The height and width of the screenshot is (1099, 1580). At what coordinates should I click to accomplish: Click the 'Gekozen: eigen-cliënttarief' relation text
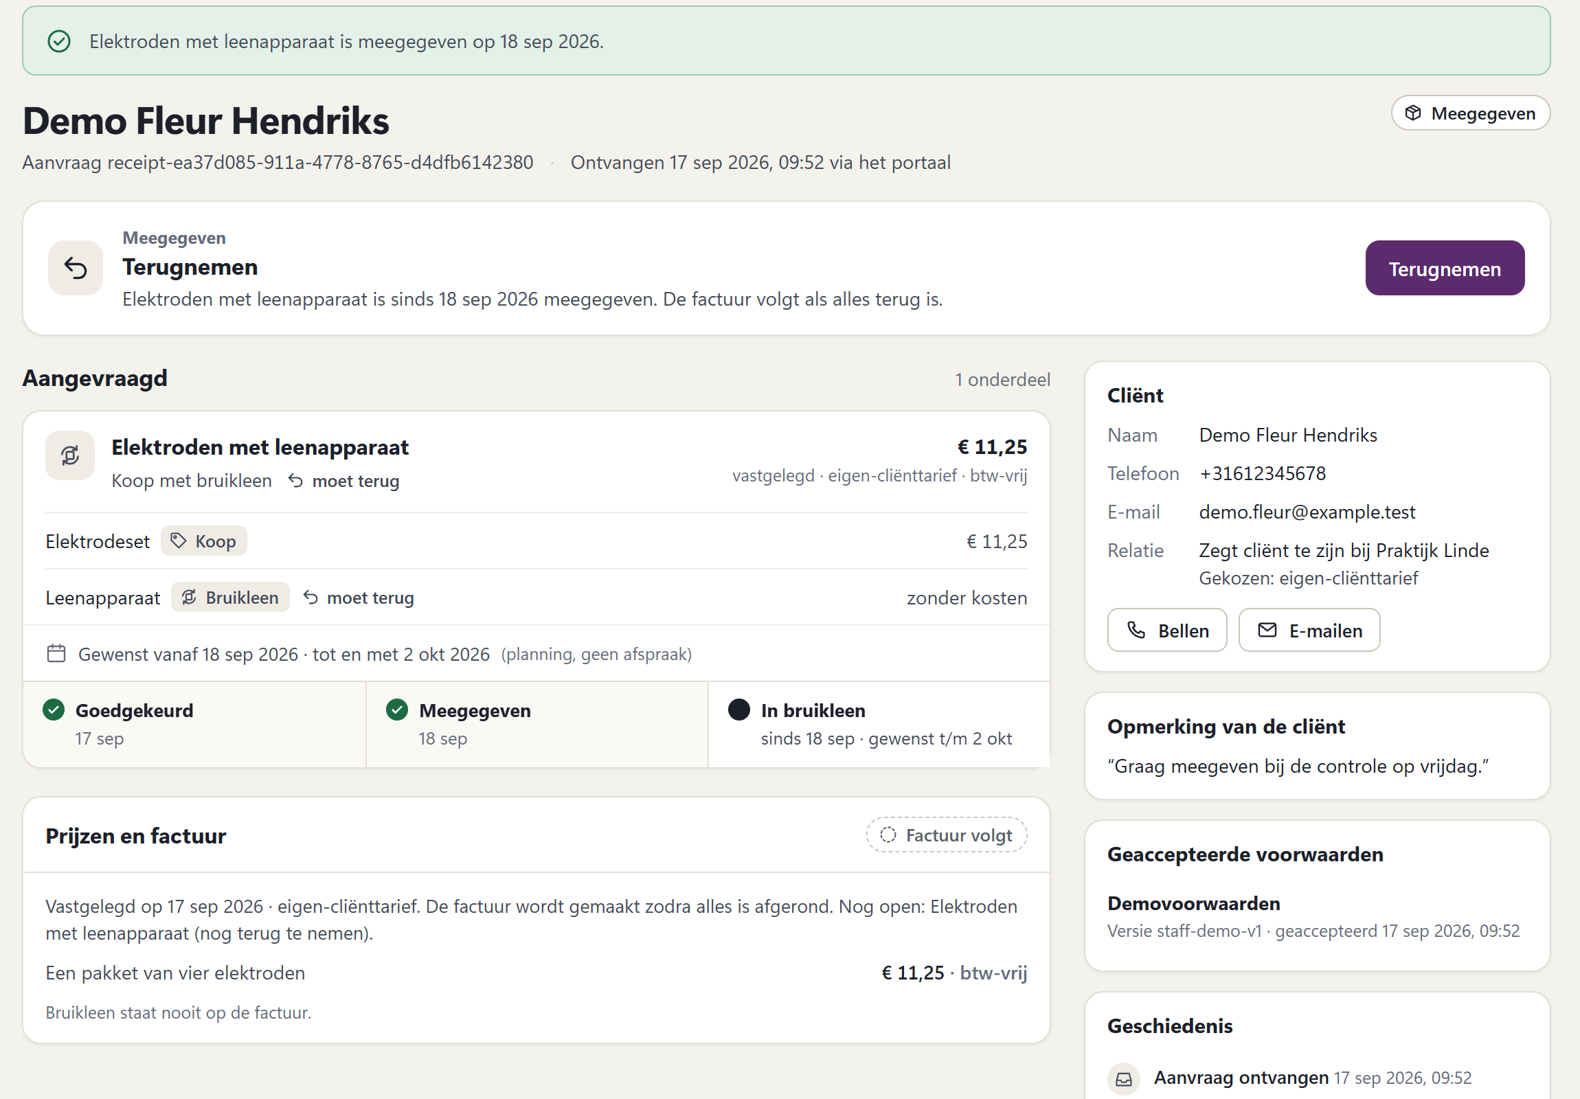1308,578
